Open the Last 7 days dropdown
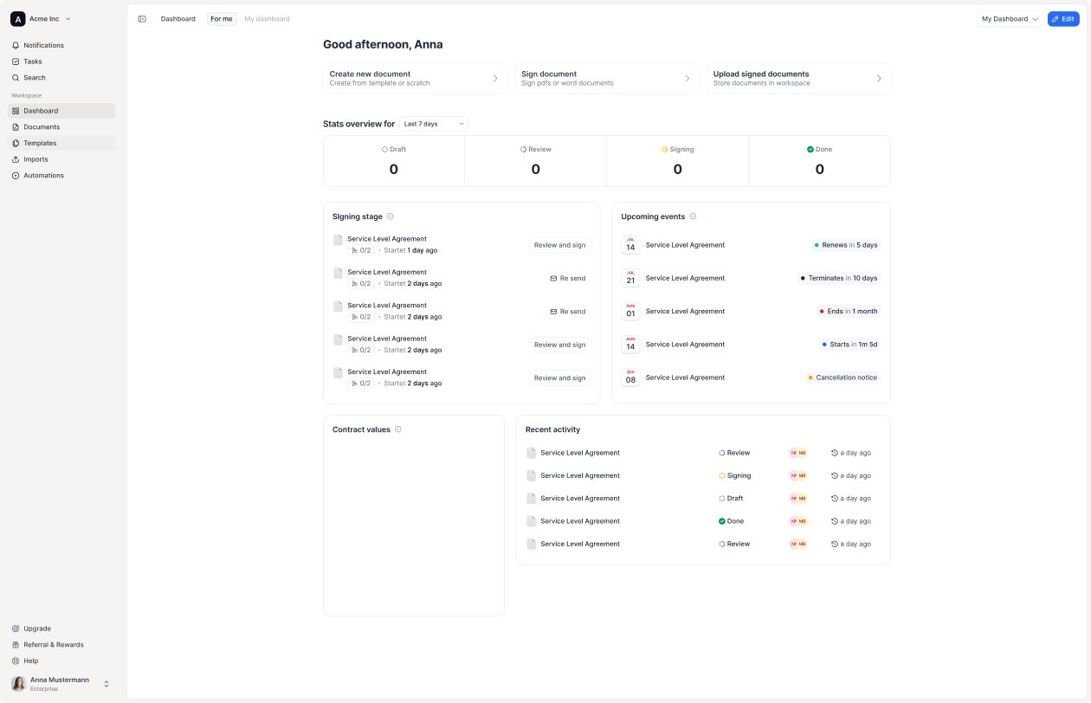 (434, 124)
